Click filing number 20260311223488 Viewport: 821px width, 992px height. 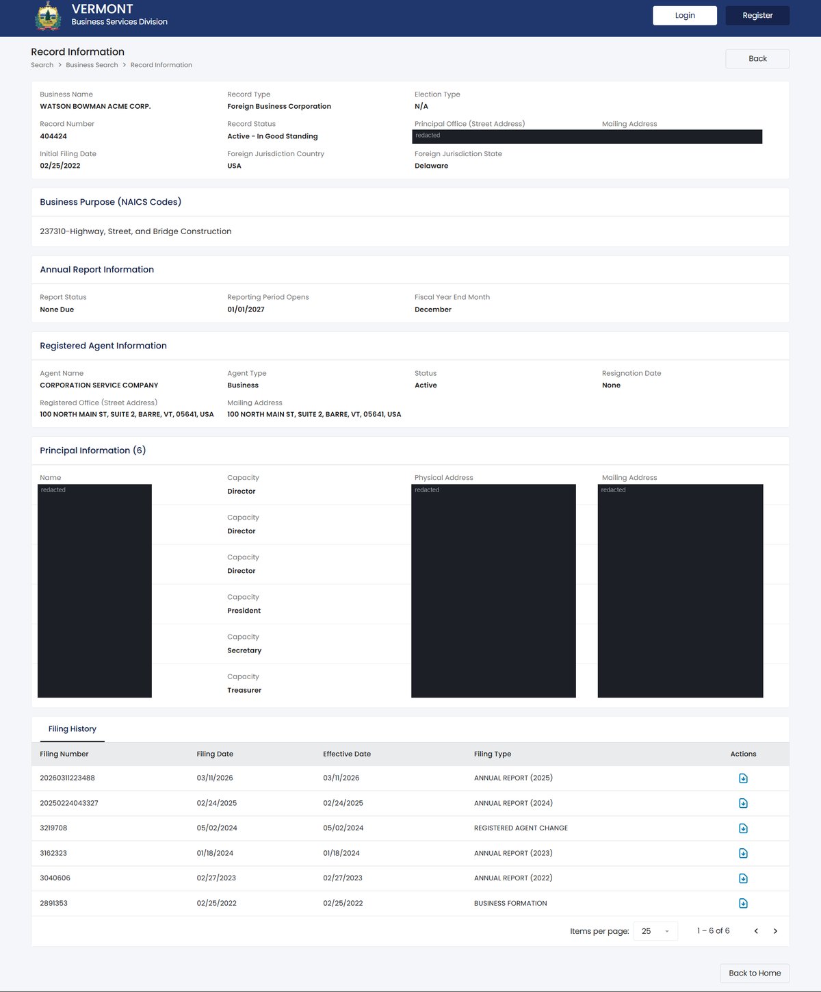pyautogui.click(x=67, y=778)
